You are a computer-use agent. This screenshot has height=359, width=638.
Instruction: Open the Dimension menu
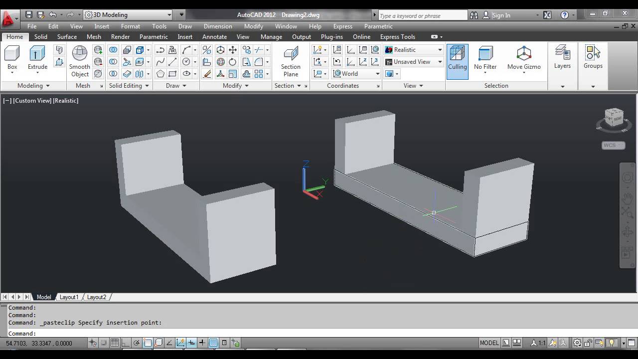(x=218, y=26)
